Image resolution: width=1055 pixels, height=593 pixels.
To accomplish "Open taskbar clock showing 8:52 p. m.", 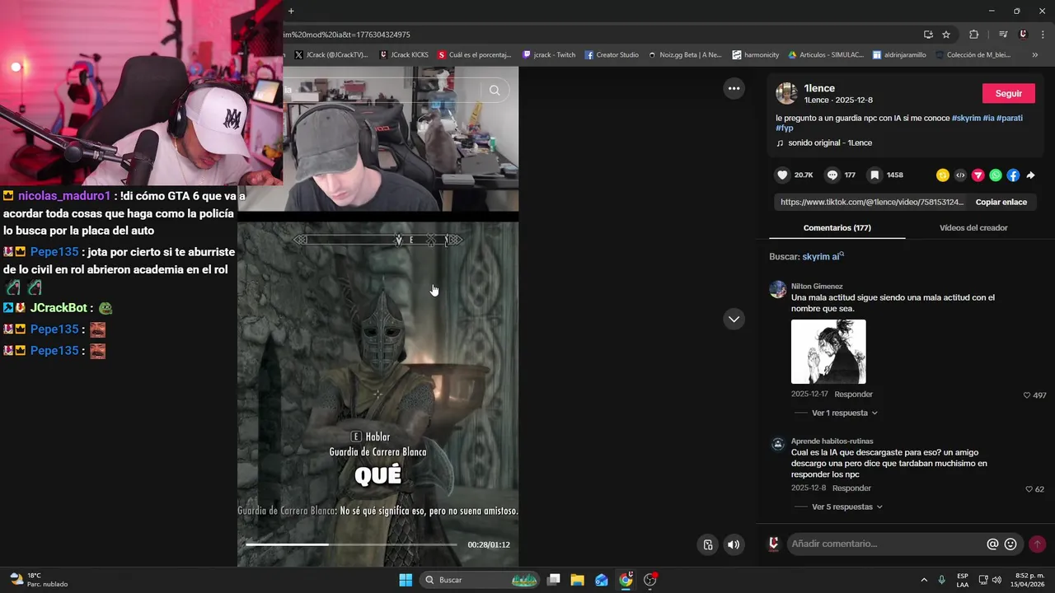I will pyautogui.click(x=1029, y=580).
